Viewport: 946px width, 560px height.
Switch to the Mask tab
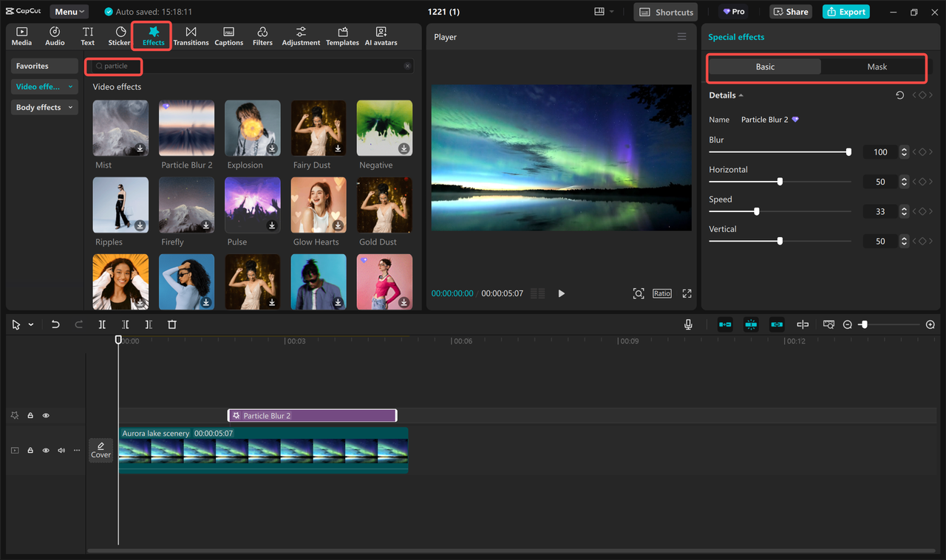pos(877,66)
